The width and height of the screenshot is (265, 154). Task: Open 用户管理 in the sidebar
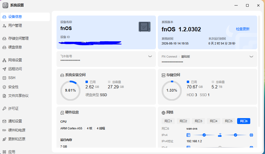(25, 26)
